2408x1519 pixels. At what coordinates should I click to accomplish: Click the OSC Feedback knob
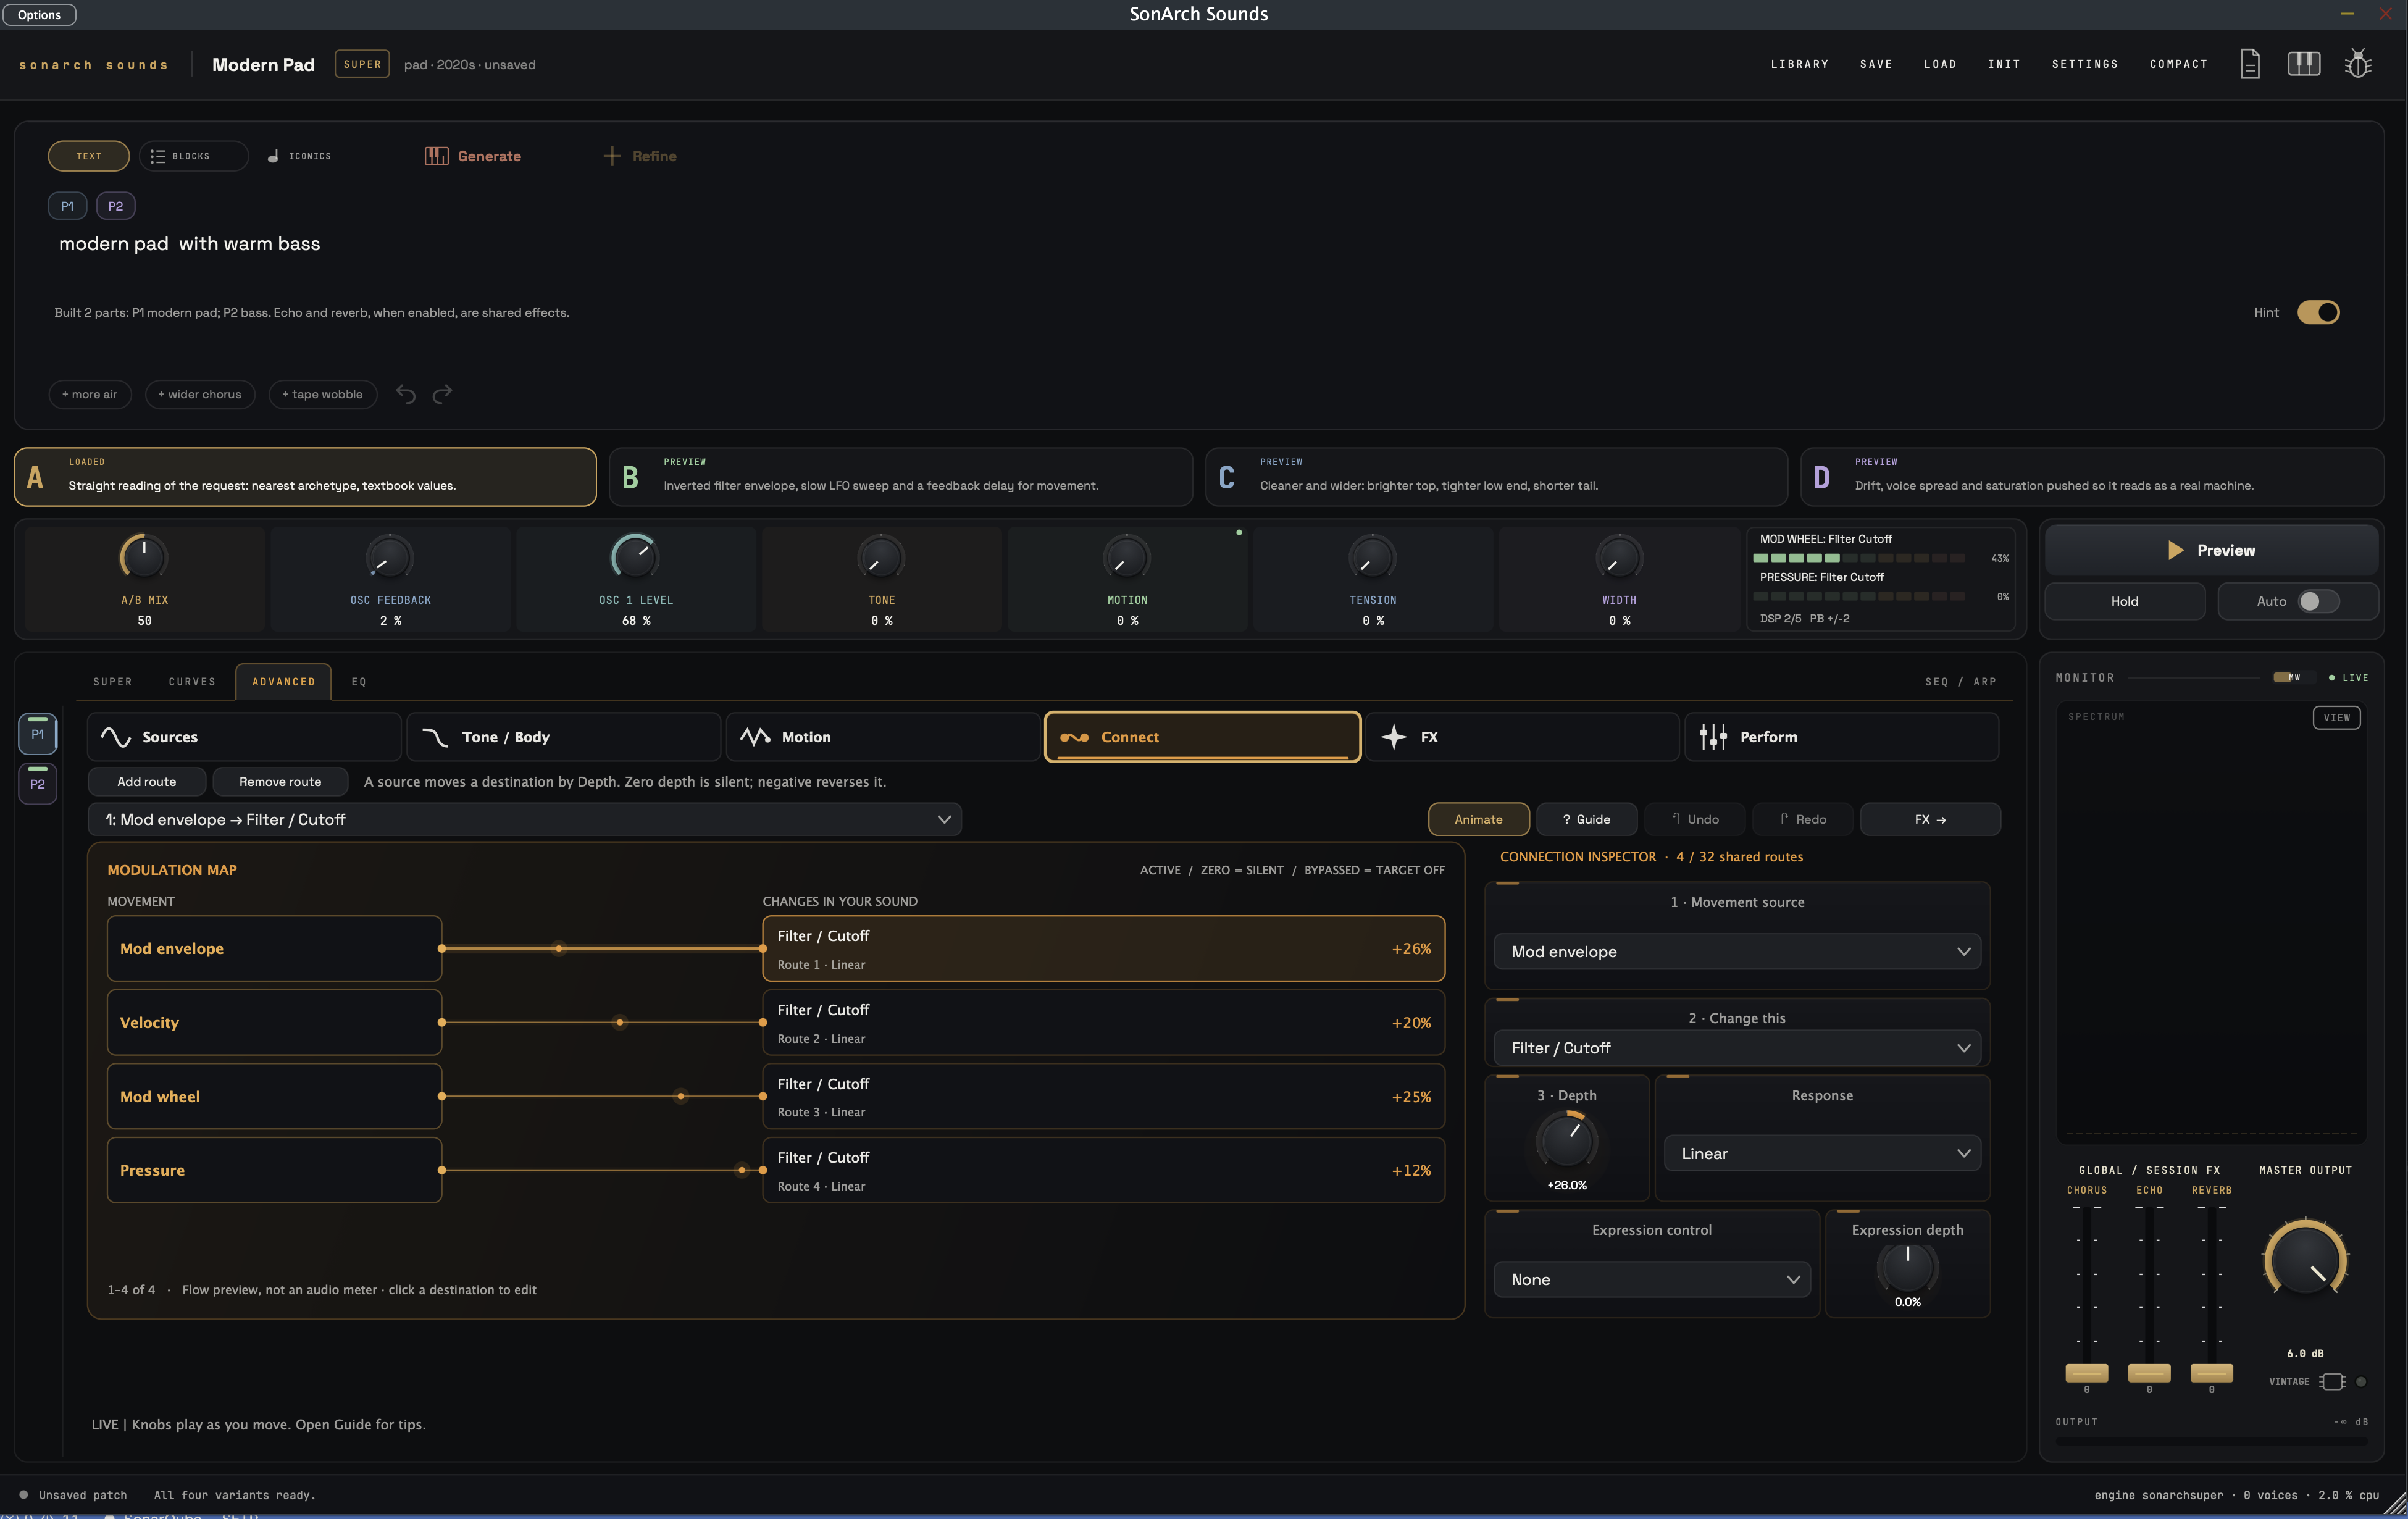(389, 557)
